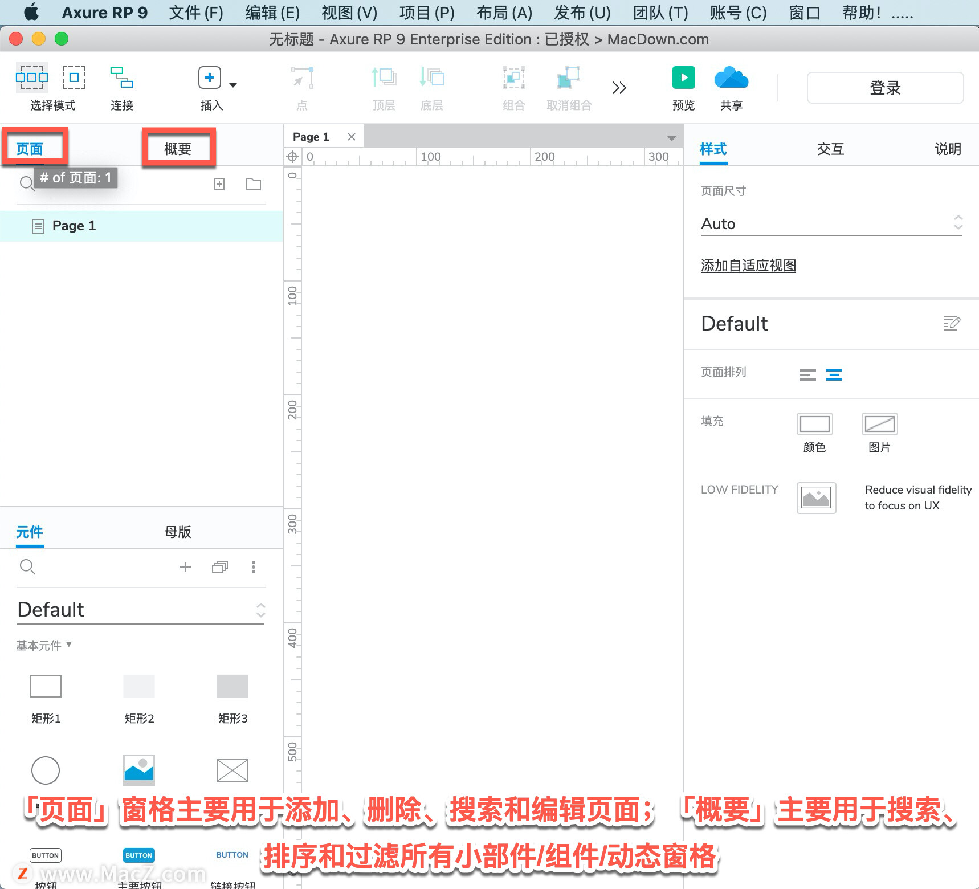Click the pages search magnifier icon
979x889 pixels.
[27, 183]
